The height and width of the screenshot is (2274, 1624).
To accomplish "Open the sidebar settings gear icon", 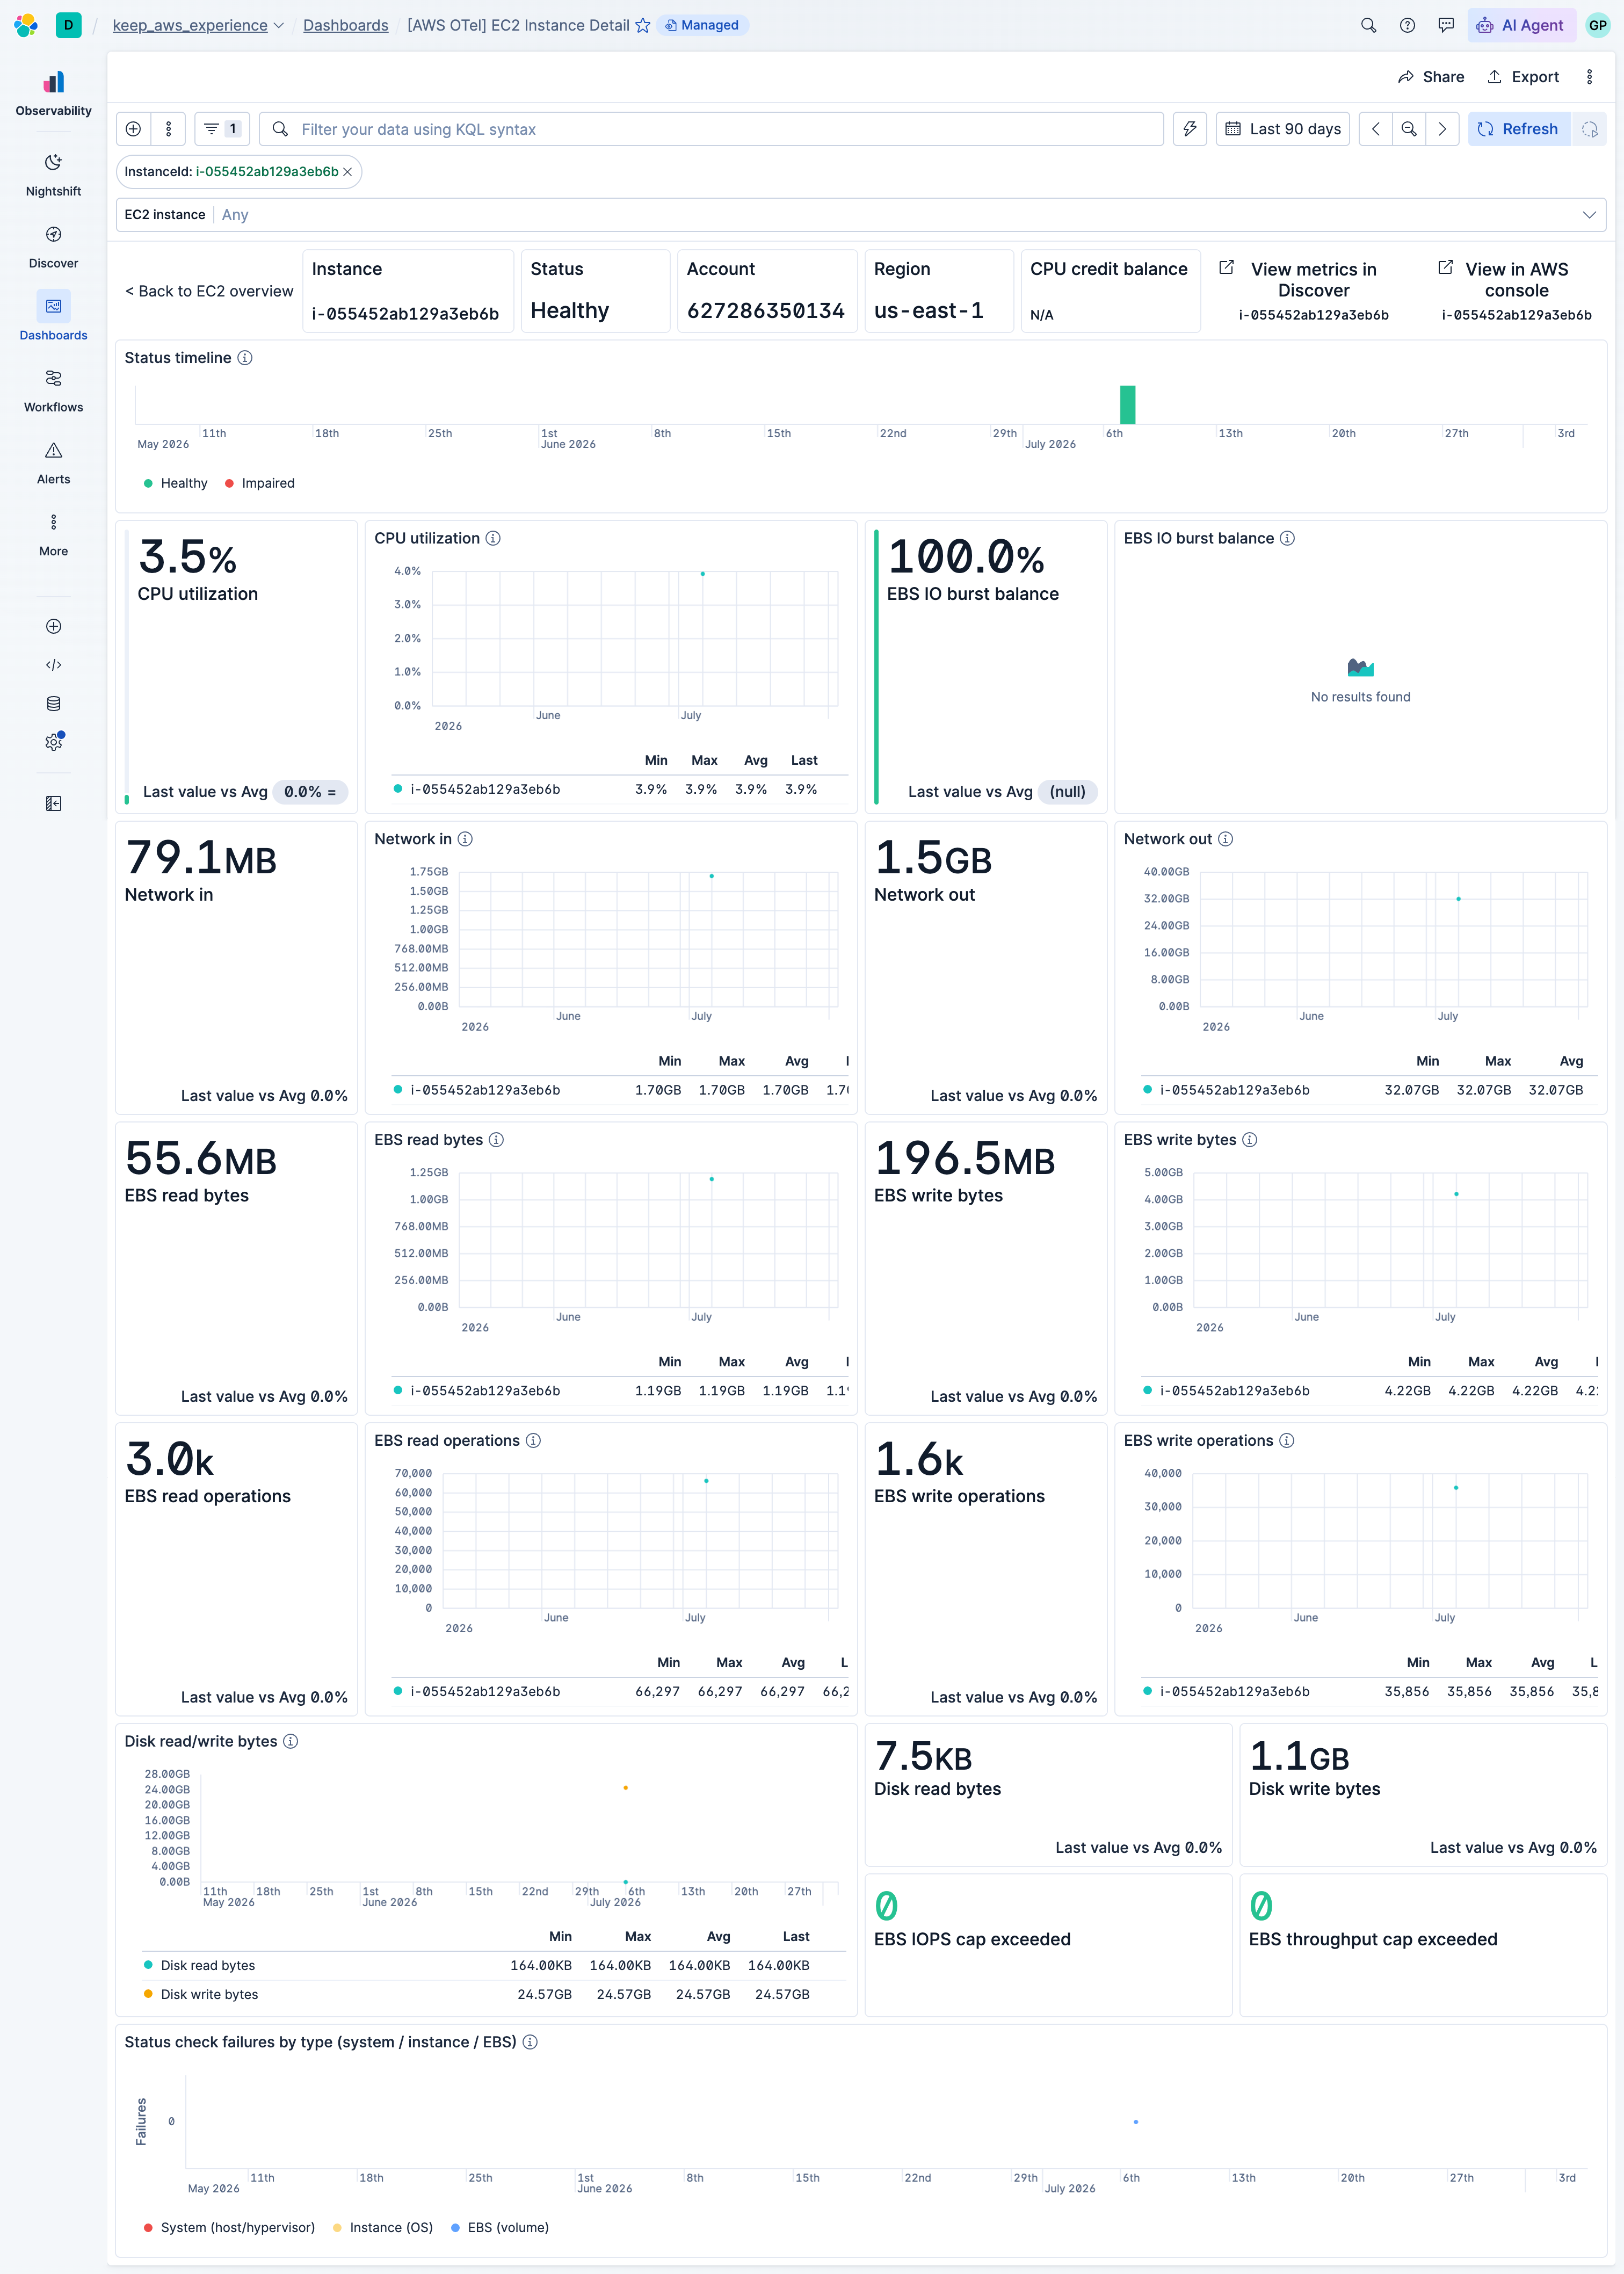I will coord(54,742).
